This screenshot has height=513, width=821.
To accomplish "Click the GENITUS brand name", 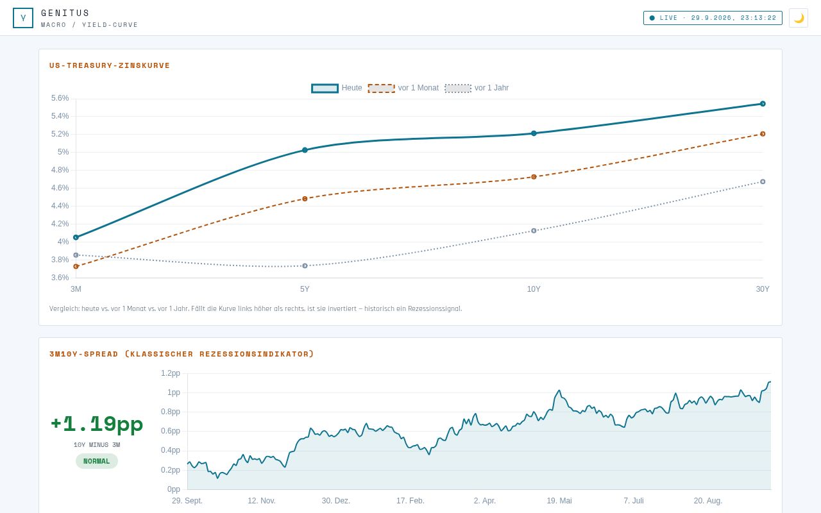I will [65, 13].
